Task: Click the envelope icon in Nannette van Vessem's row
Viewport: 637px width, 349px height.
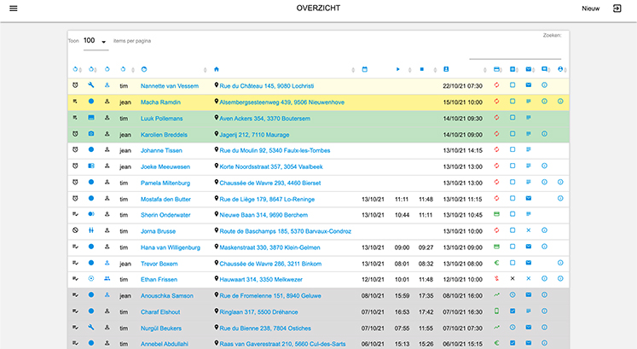Action: (x=529, y=86)
